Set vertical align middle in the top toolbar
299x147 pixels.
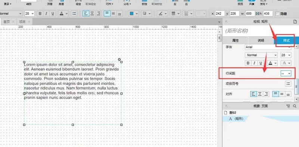tap(113, 13)
